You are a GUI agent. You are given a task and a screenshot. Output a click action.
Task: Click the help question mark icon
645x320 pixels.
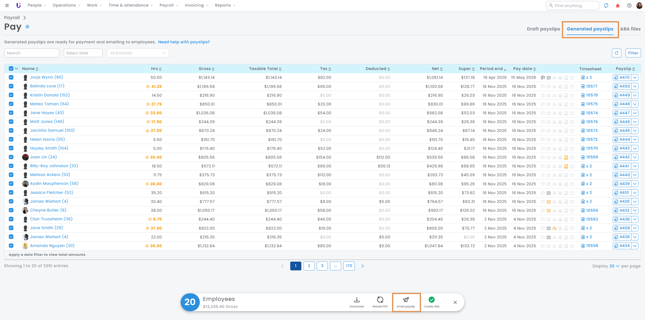pos(629,6)
